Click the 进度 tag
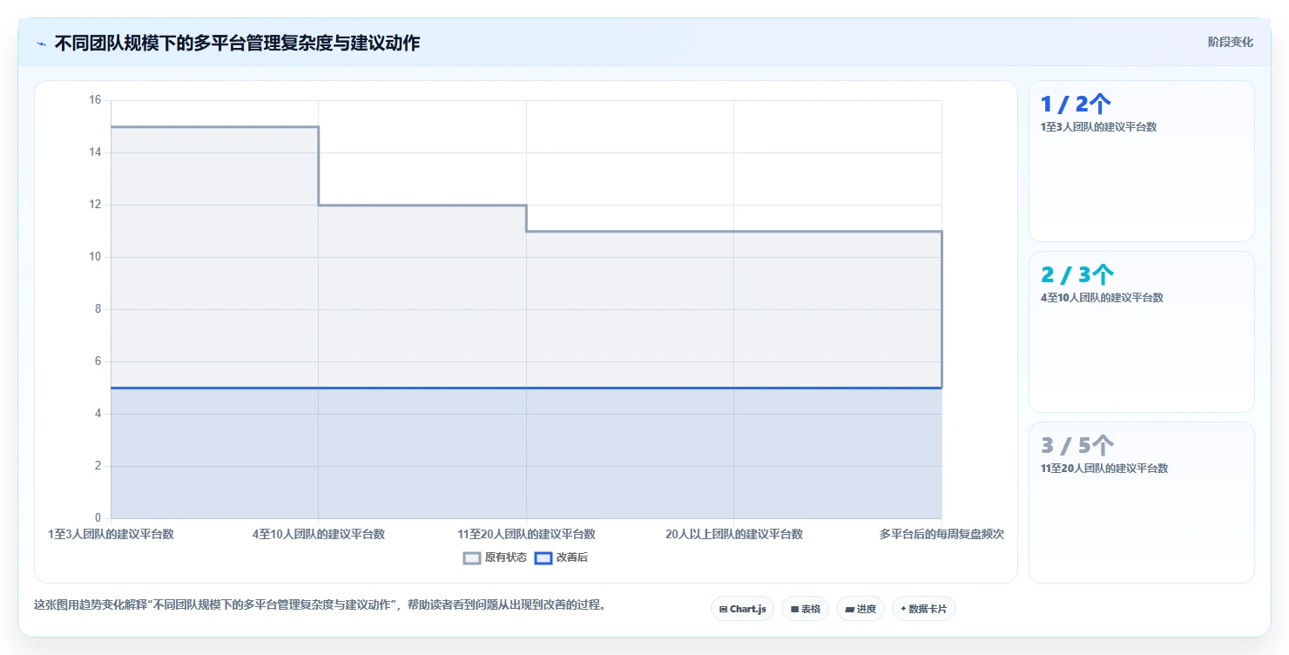 tap(860, 609)
